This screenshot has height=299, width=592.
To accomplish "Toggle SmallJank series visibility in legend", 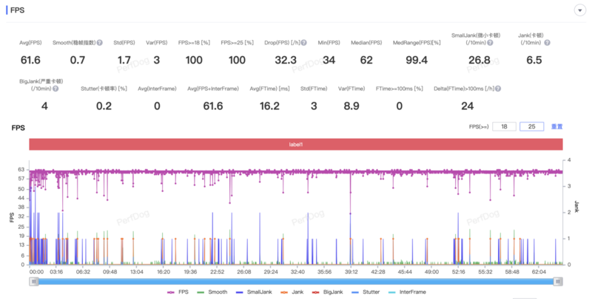I will click(256, 293).
